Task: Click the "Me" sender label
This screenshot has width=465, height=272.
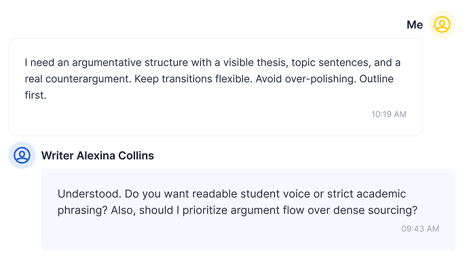Action: point(415,25)
